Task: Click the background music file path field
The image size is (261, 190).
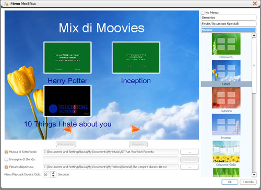Action: point(111,152)
